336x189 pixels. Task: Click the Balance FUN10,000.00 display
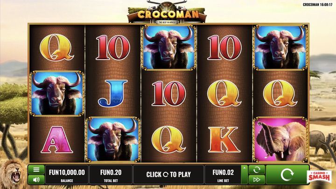pyautogui.click(x=67, y=175)
